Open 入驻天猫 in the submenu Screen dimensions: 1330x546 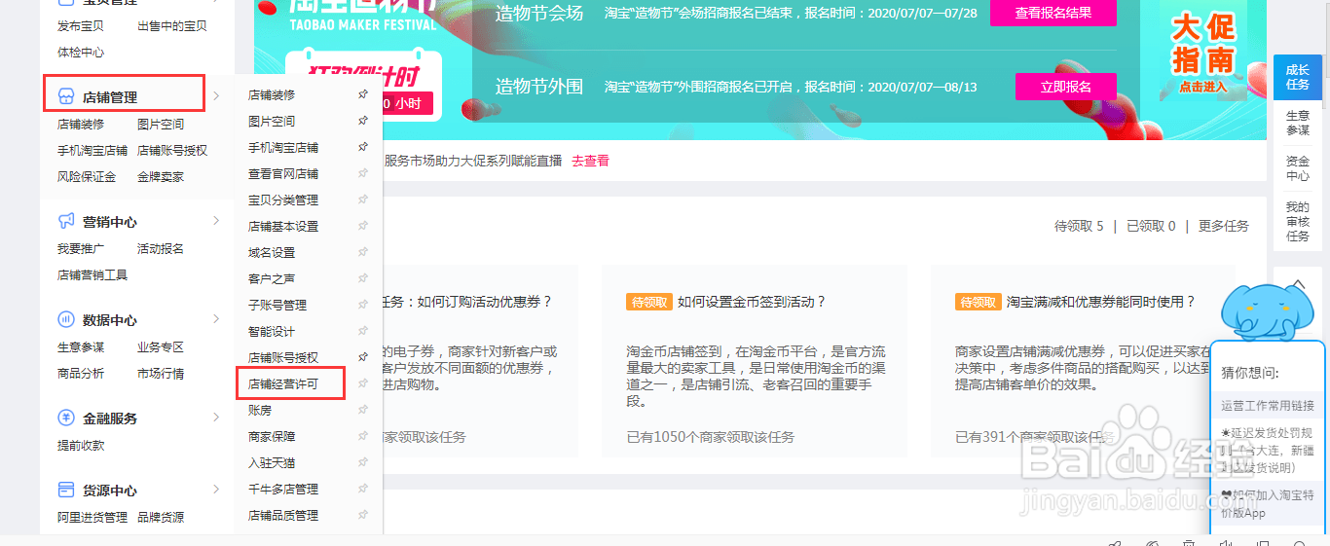click(x=272, y=463)
